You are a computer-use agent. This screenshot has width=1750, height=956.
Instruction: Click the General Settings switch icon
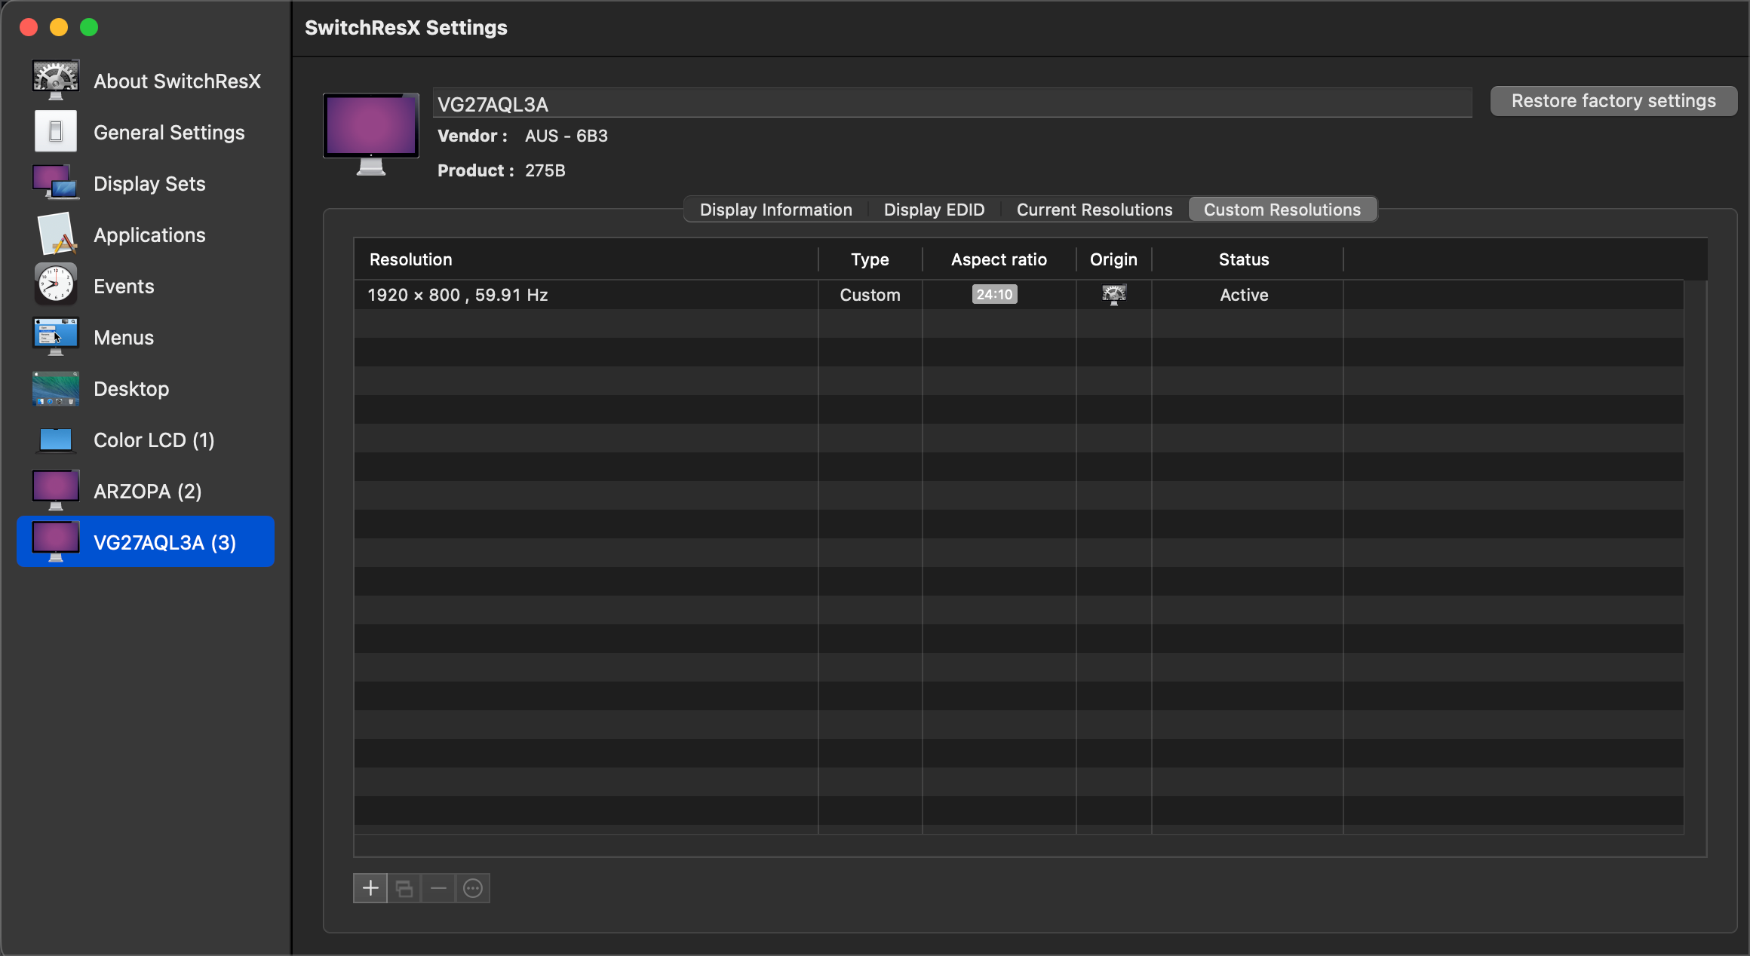tap(55, 131)
